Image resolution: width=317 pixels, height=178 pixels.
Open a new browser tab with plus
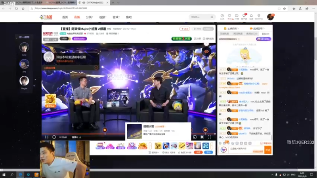[113, 3]
